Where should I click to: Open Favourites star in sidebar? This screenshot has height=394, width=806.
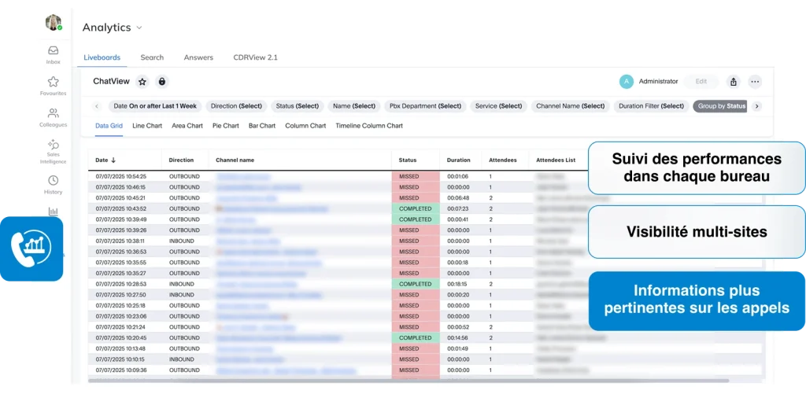[53, 85]
